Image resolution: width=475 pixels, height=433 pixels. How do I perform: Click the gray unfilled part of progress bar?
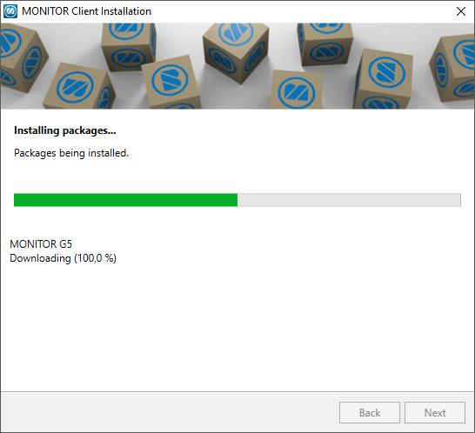click(x=349, y=200)
